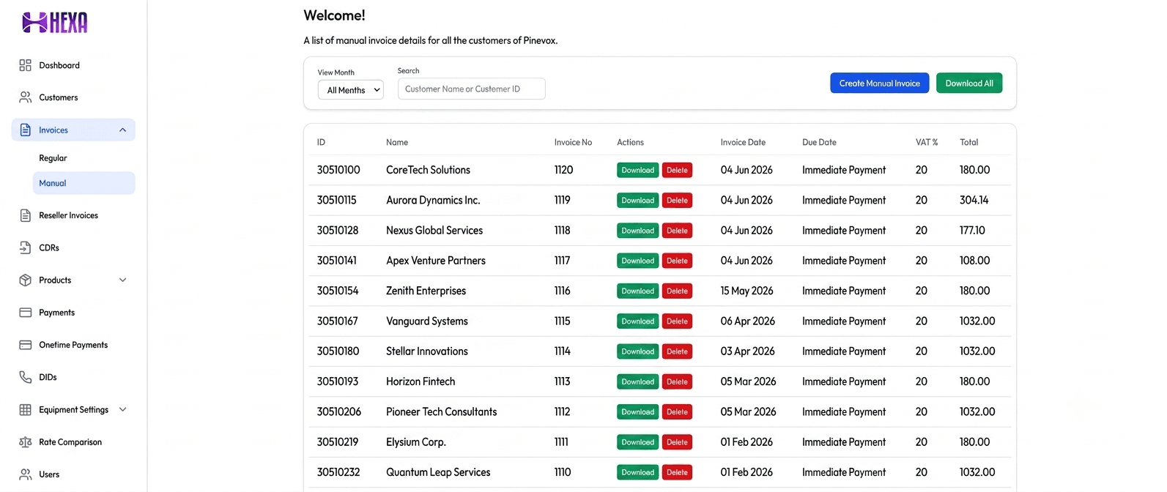Click the DIDs phone icon

click(26, 377)
